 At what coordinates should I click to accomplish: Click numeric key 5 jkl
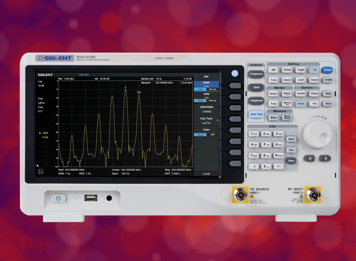click(266, 144)
